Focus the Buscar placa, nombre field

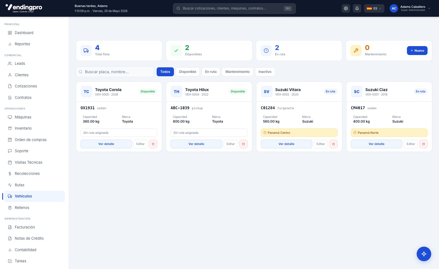coord(115,72)
